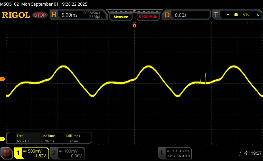Open the 5.00ms timebase scale setting
Screen dimensions: 263x161
(69, 15)
